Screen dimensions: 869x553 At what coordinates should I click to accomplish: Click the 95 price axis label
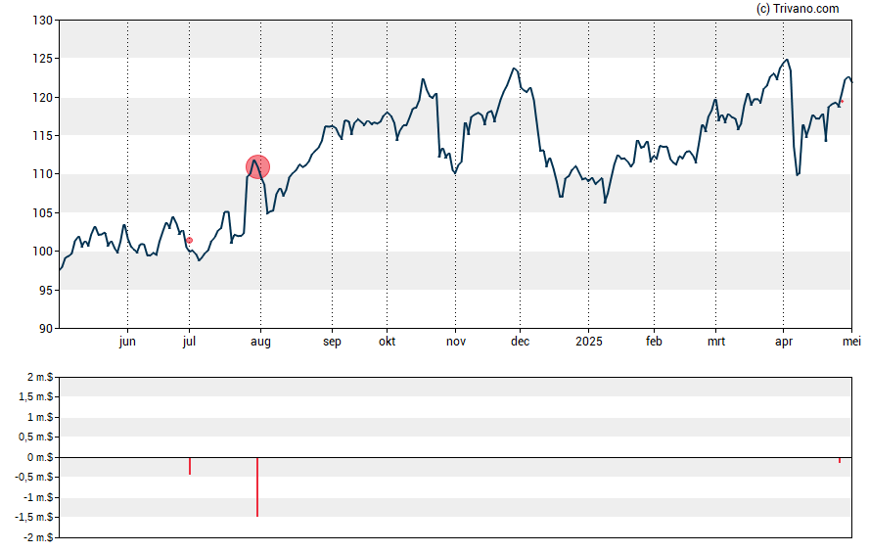click(46, 290)
